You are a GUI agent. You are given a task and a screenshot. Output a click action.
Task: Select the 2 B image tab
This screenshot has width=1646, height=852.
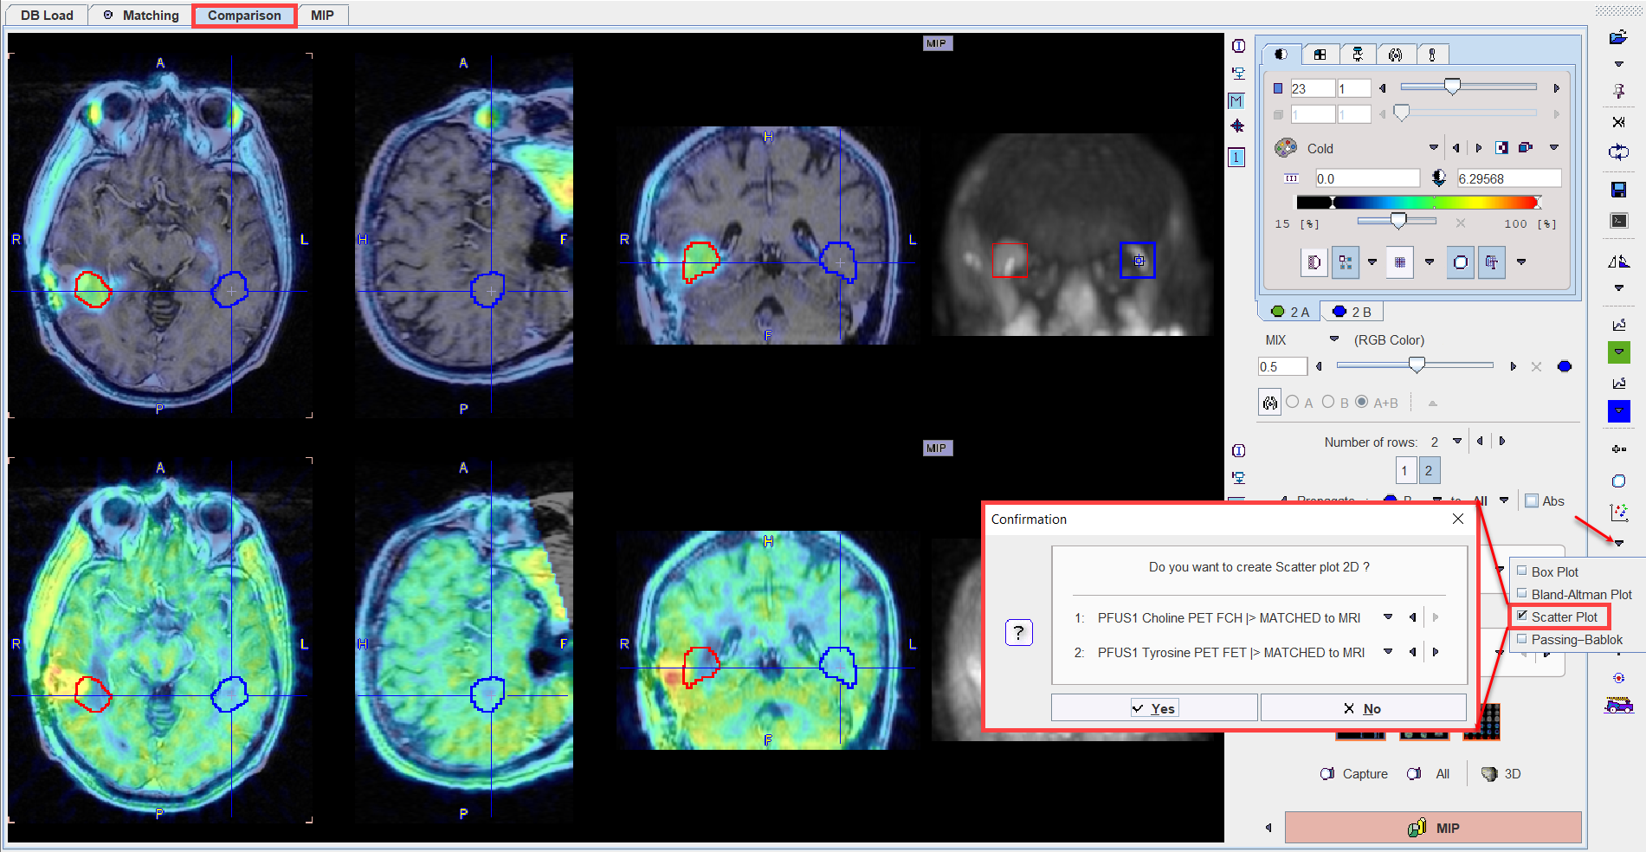[x=1352, y=312]
